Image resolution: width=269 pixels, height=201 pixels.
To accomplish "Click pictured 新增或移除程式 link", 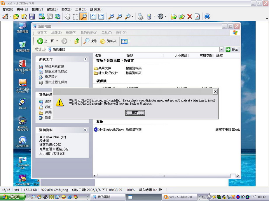I will (56, 72).
